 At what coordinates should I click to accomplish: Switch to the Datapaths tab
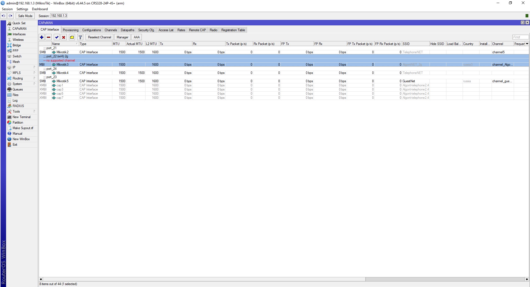(128, 30)
